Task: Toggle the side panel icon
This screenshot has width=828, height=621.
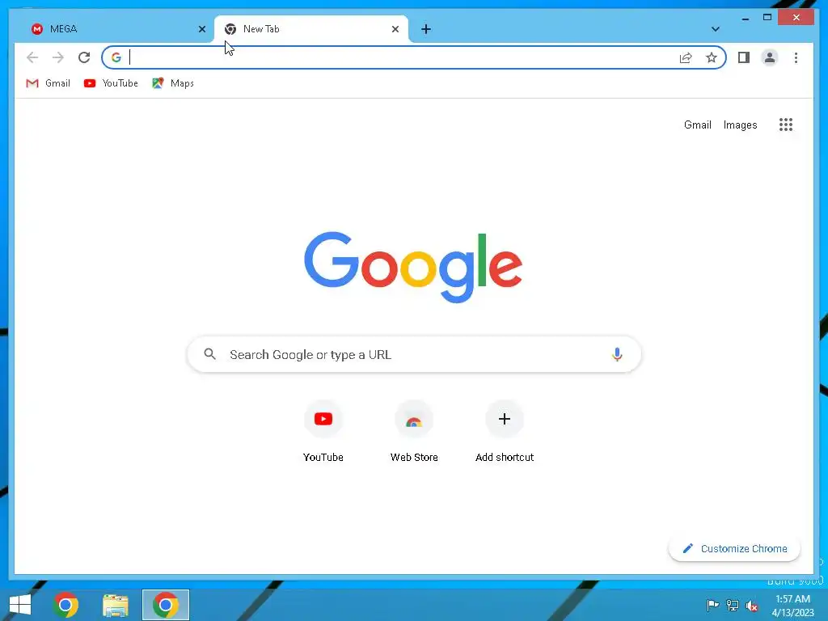Action: [744, 57]
